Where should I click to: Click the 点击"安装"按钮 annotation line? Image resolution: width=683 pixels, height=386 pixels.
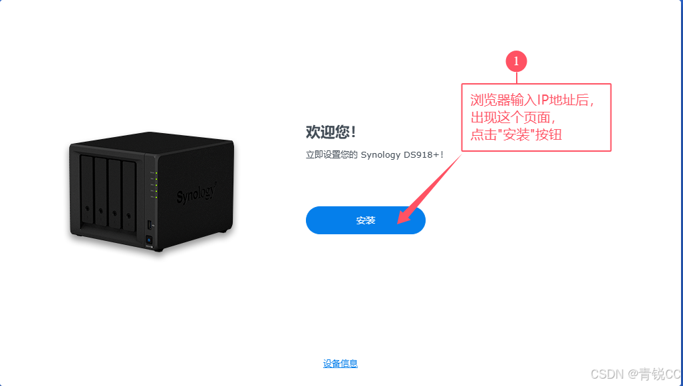(x=516, y=134)
